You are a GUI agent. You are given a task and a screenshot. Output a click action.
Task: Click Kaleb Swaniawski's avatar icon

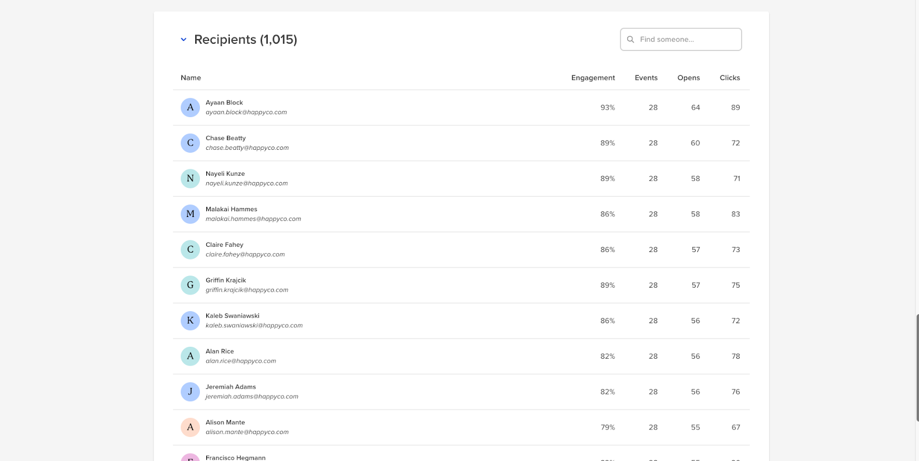click(190, 321)
